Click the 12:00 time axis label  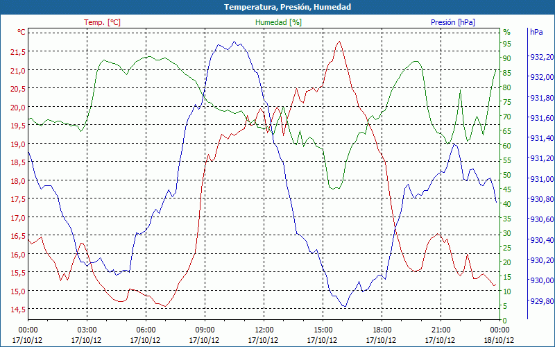pos(264,330)
